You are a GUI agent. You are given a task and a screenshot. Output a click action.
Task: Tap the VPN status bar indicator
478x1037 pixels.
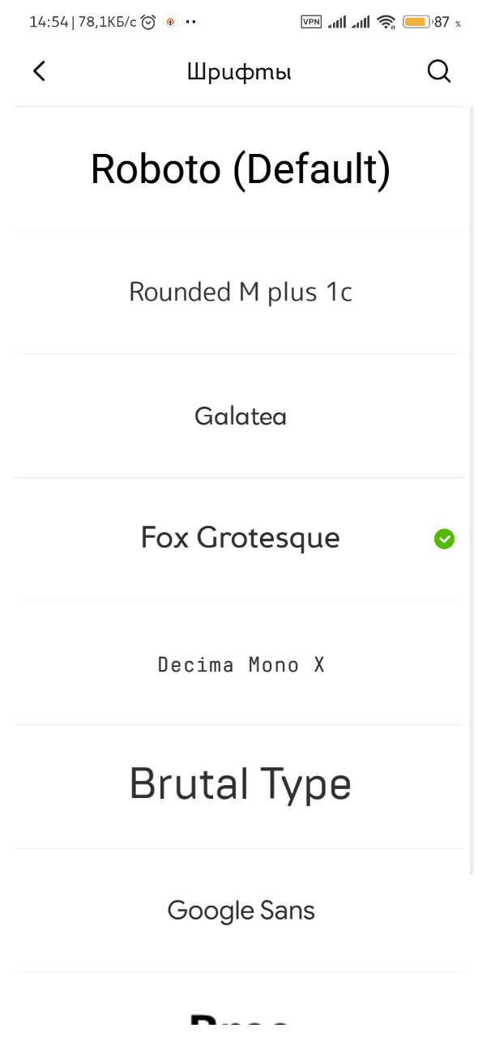pyautogui.click(x=311, y=22)
